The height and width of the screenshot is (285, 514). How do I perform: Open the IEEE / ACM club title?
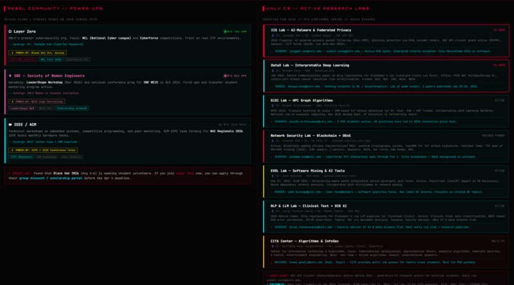click(26, 124)
